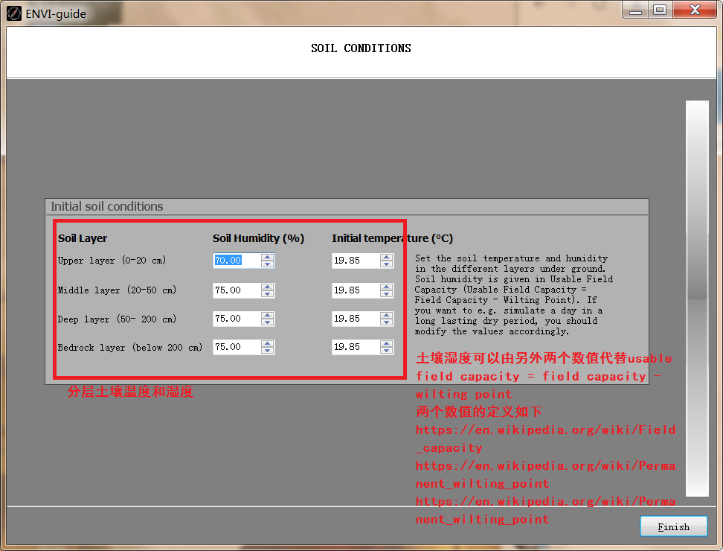Increase Upper layer initial temperature

[x=386, y=257]
